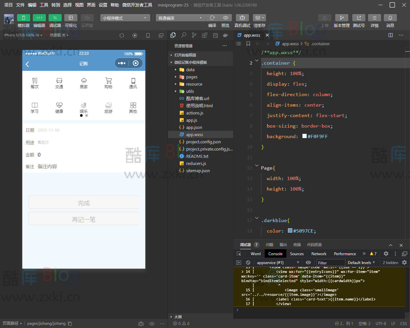The image size is (410, 328).
Task: Open the search icon in the sidebar
Action: point(184,35)
